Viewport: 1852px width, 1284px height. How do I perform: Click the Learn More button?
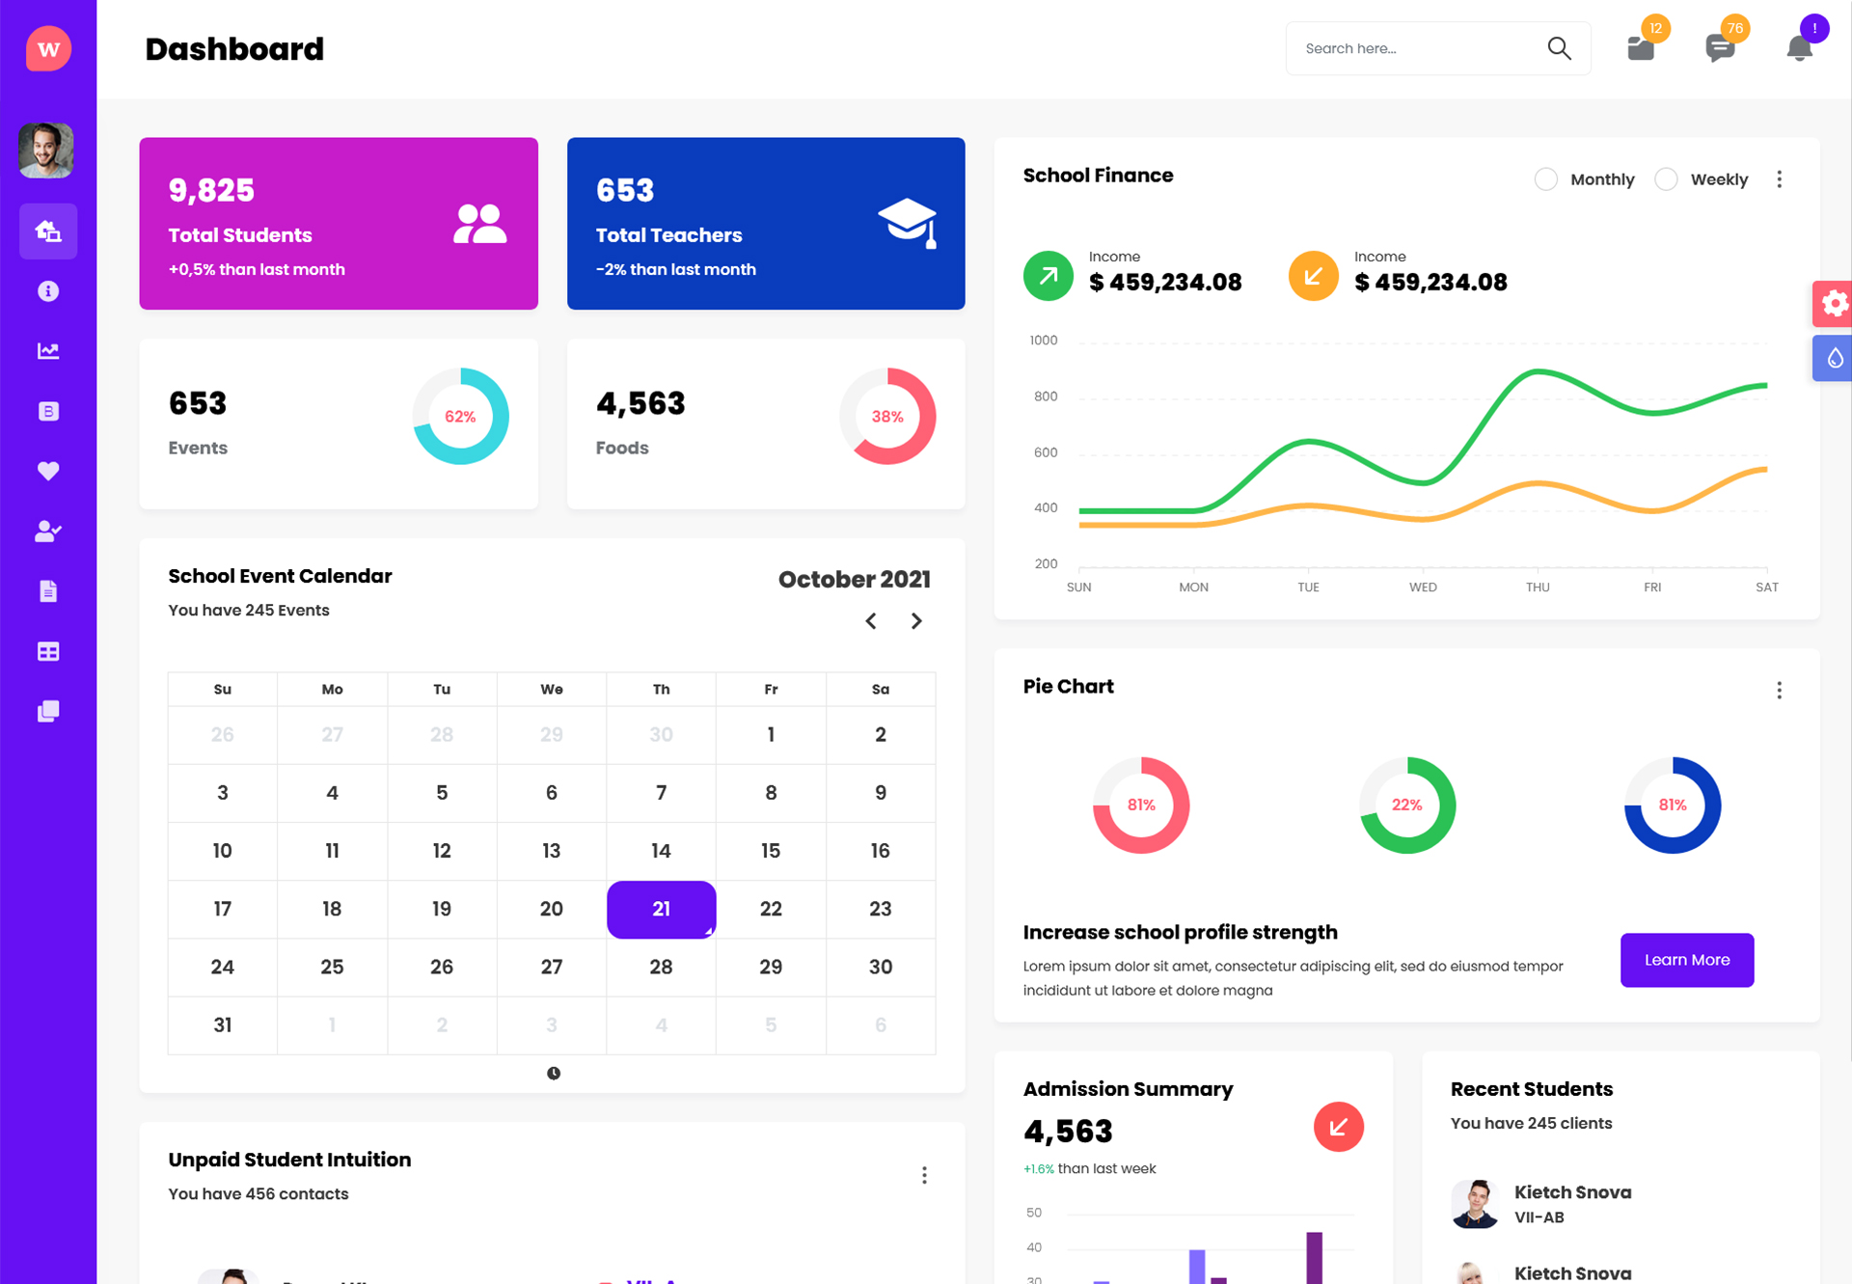[1686, 960]
